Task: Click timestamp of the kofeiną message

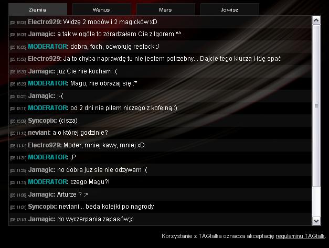Action: tap(18, 109)
